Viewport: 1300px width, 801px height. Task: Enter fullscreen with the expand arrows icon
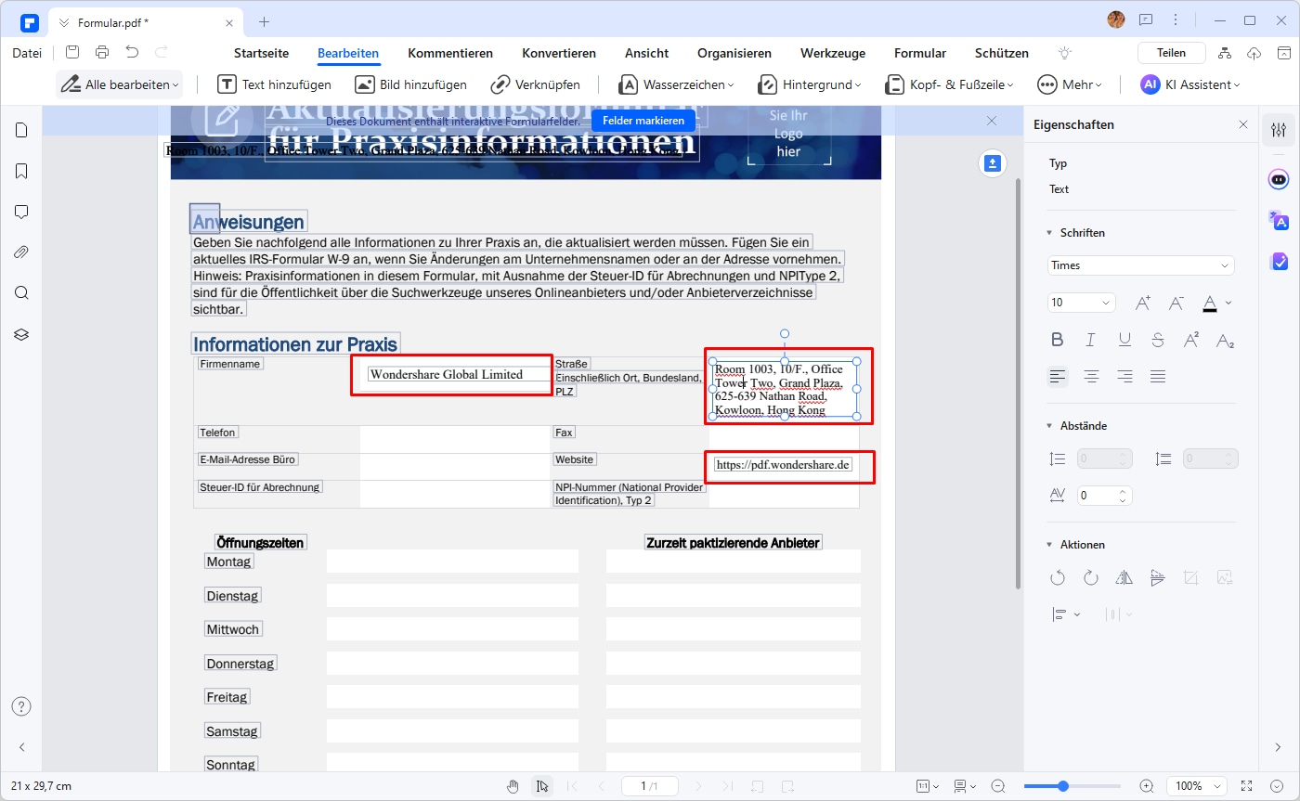[x=1247, y=786]
